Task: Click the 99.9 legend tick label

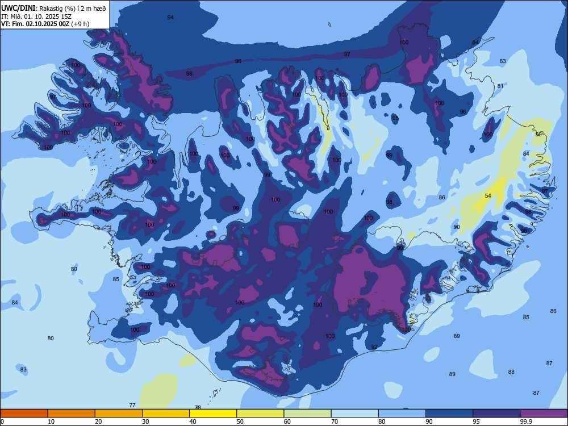Action: tap(526, 421)
